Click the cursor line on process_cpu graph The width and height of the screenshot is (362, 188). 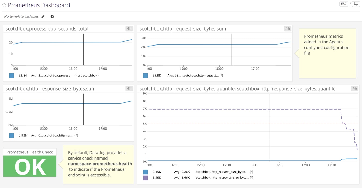pos(84,50)
